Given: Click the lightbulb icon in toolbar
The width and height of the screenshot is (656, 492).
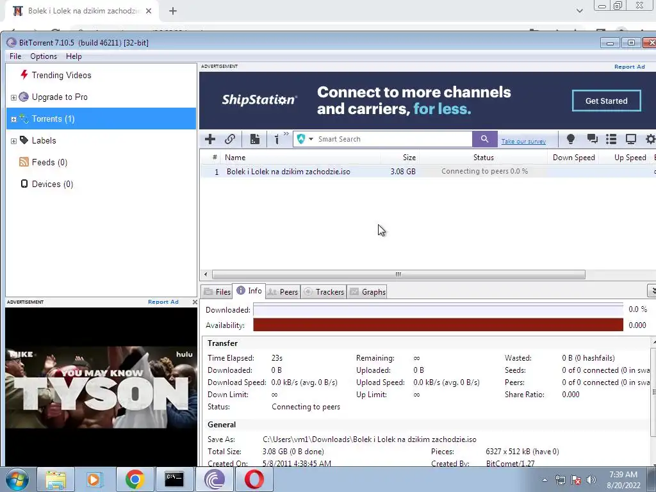Looking at the screenshot, I should pos(571,139).
